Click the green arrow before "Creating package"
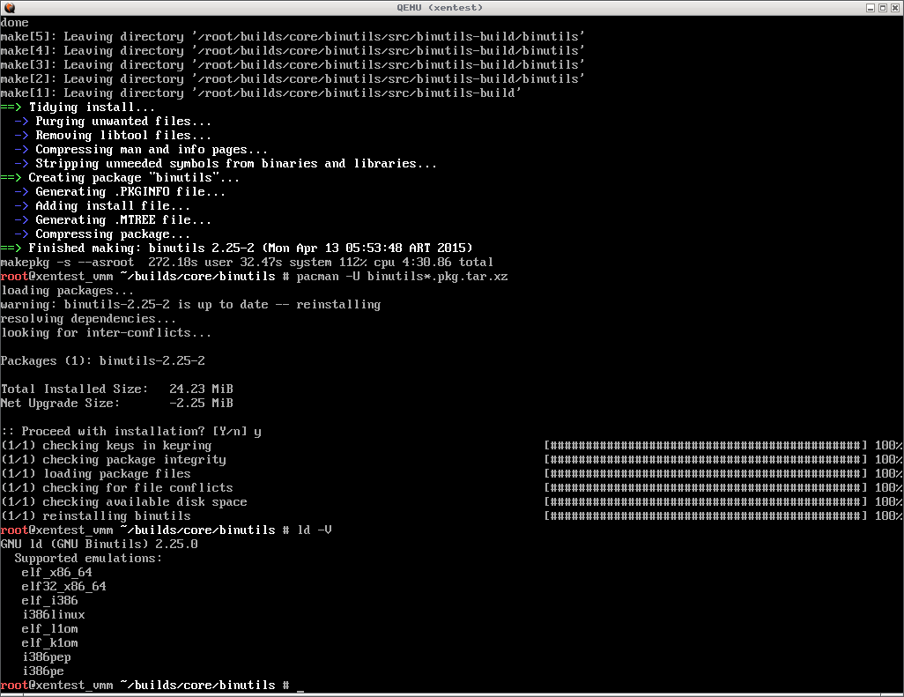This screenshot has width=904, height=697. tap(11, 178)
